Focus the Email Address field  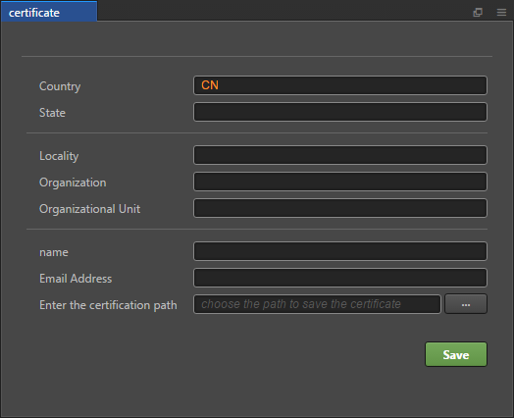point(340,278)
